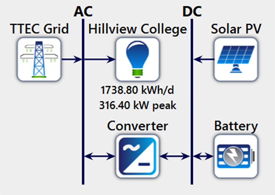Screen dimensions: 275x195
Task: Select the 1738.80 kWh/d load value
Action: (x=138, y=91)
